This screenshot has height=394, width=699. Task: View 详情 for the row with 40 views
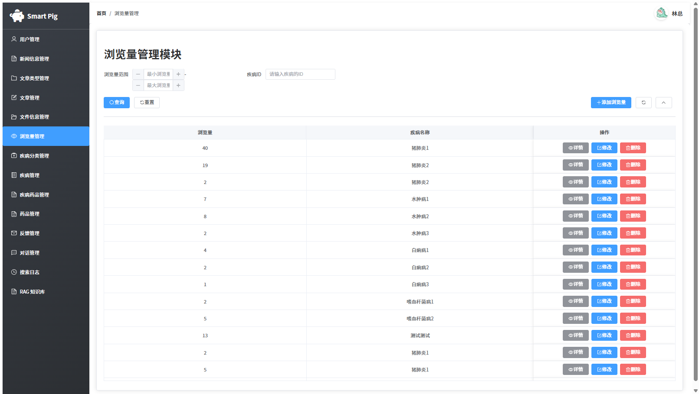(x=576, y=148)
